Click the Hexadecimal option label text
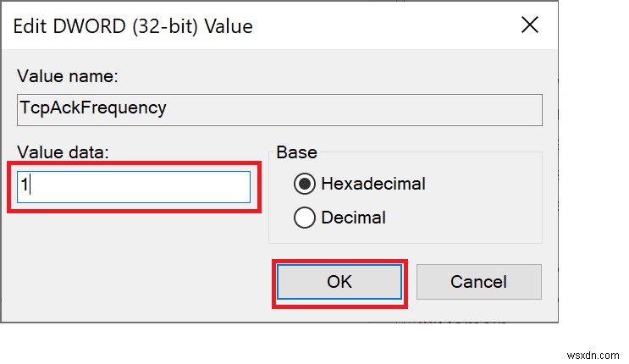Screen dimensions: 629x364 [373, 184]
